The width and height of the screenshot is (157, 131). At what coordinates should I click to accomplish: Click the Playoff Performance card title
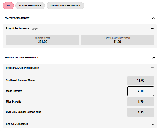tap(18, 29)
